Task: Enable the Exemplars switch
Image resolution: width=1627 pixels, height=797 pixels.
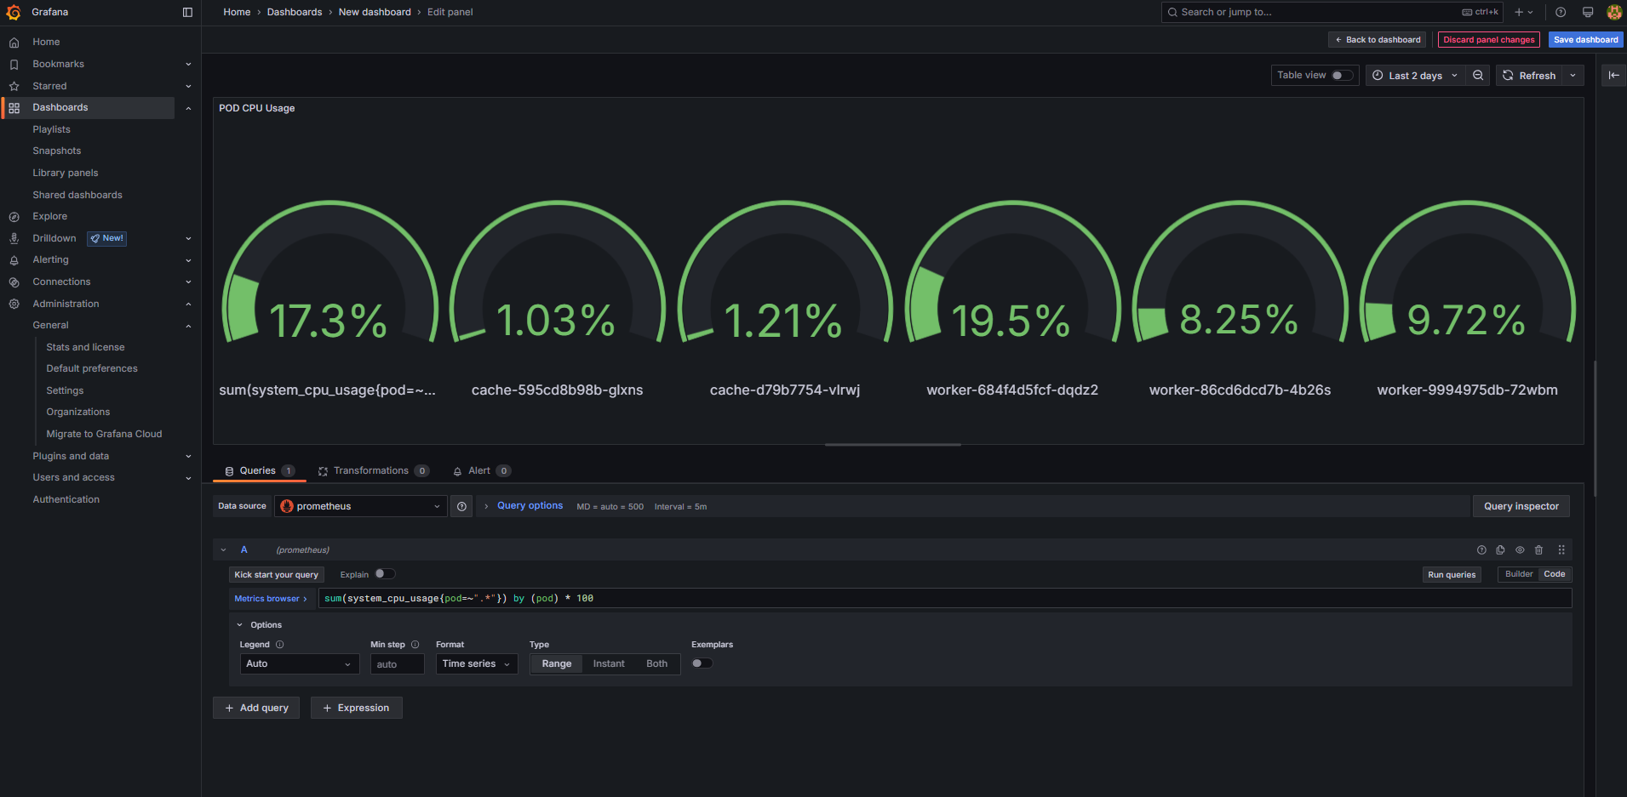Action: 702,663
